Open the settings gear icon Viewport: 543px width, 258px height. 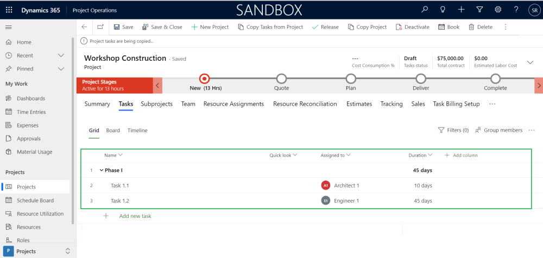[498, 10]
